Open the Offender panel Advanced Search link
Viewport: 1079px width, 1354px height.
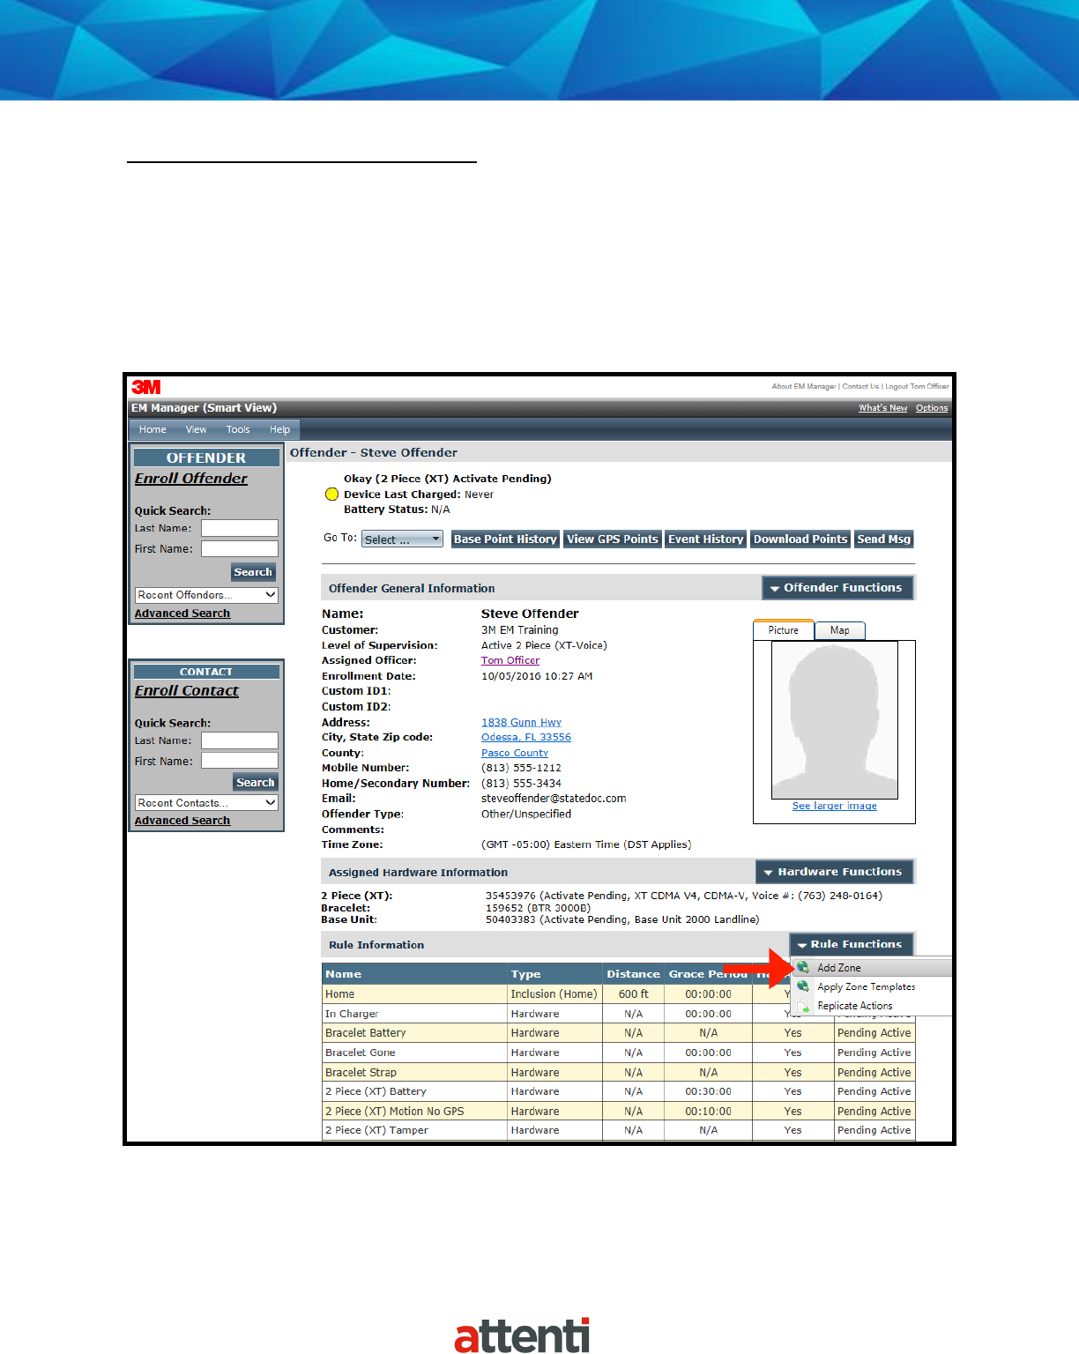tap(182, 614)
